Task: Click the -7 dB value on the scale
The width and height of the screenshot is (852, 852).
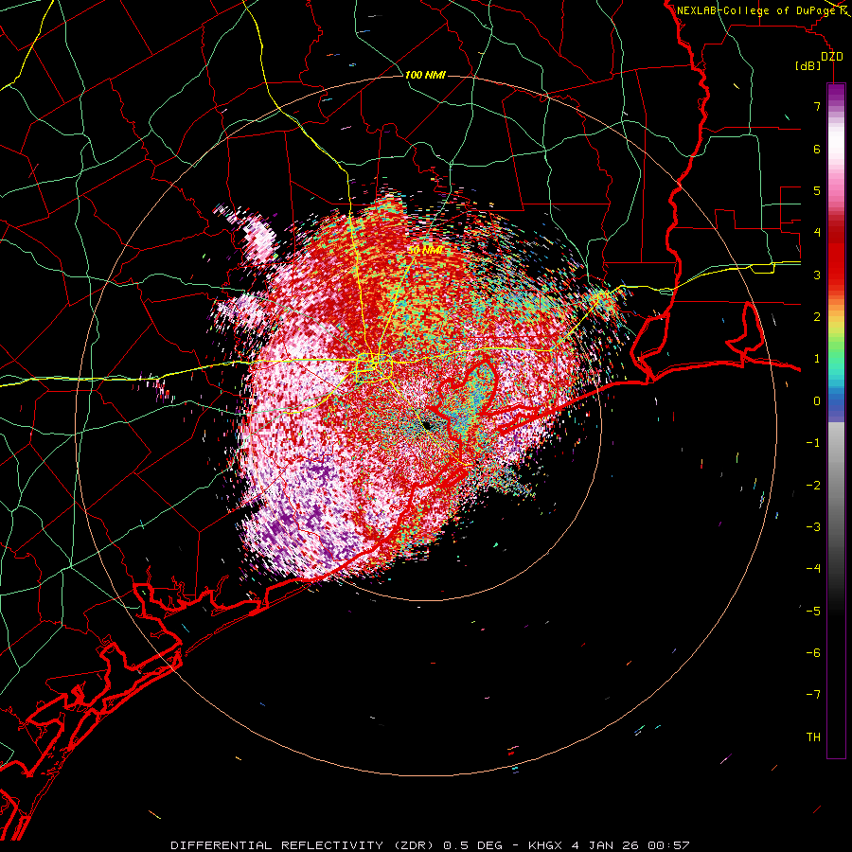Action: tap(813, 695)
